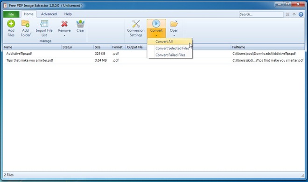Screen dimensions: 308x182
Task: Open Import File List
Action: point(44,28)
